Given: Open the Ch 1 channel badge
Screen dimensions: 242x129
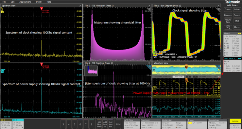Looking at the screenshot, I should tap(6, 124).
